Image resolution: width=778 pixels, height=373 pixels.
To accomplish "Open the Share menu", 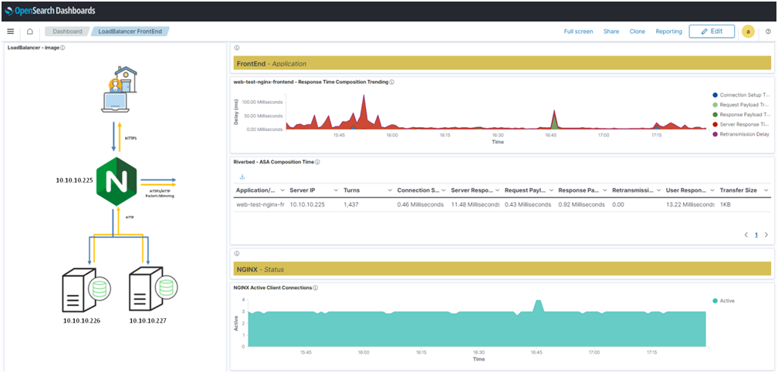I will click(611, 31).
